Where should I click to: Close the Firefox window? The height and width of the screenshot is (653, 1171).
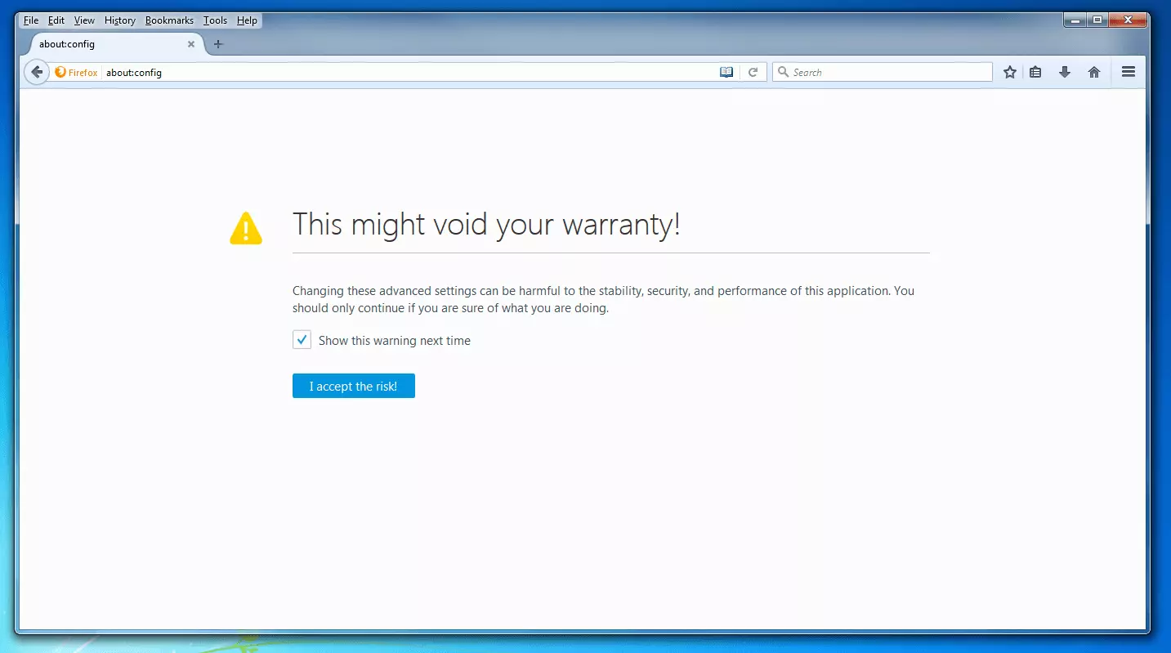[x=1128, y=20]
